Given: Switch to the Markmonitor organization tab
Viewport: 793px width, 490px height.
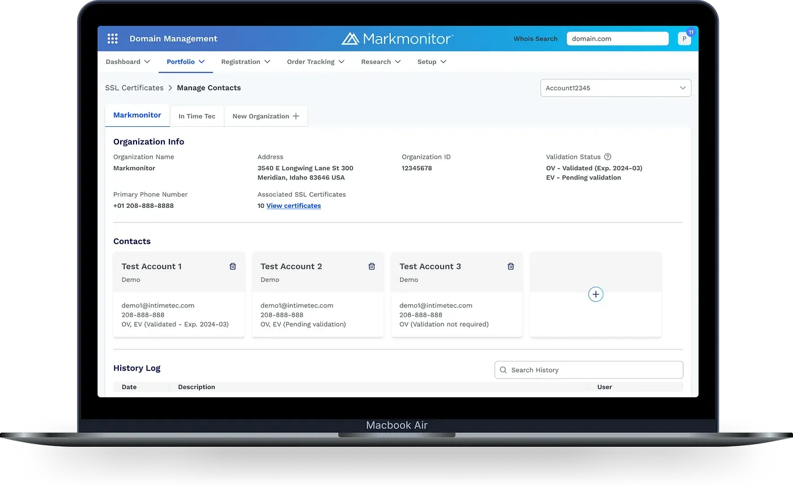Looking at the screenshot, I should pos(137,115).
